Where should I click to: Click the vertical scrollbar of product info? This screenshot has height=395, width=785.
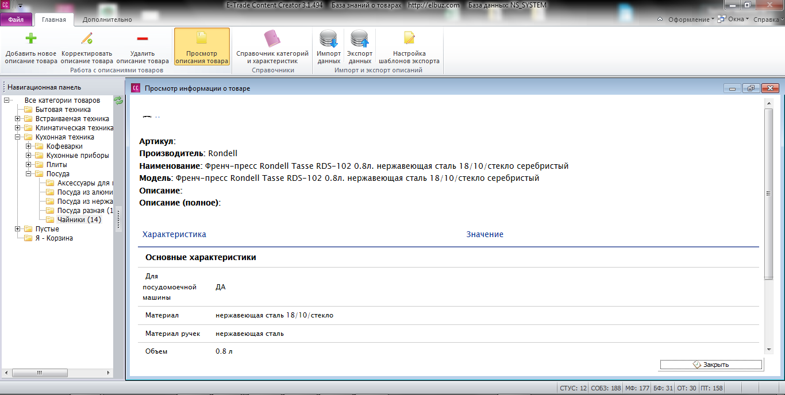point(768,193)
